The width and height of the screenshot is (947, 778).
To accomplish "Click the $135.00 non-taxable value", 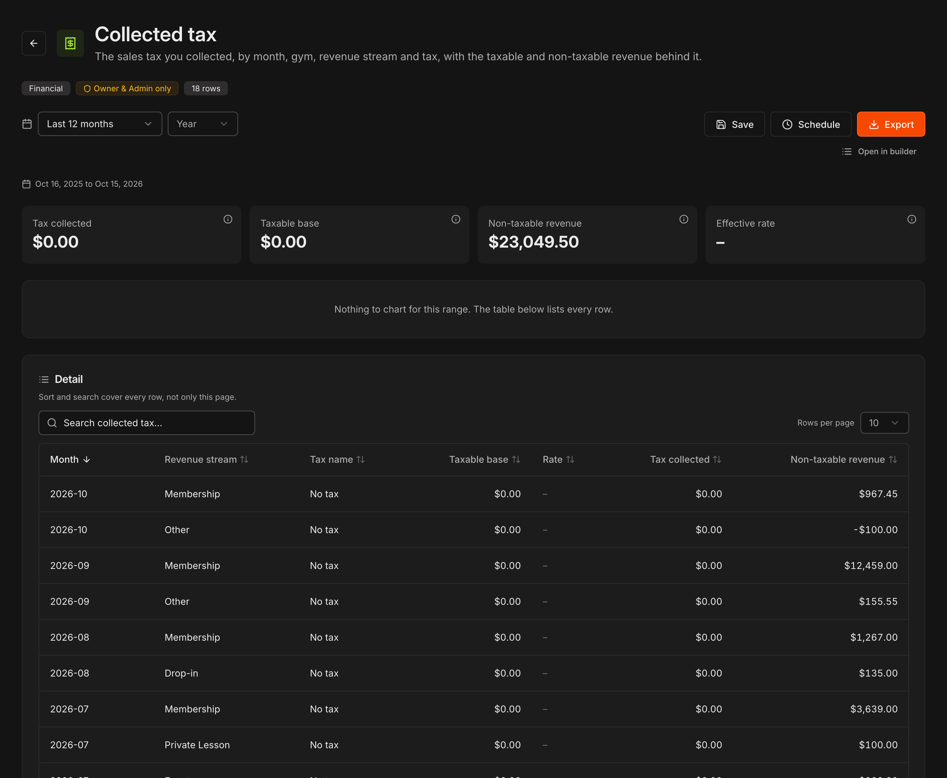I will 878,673.
